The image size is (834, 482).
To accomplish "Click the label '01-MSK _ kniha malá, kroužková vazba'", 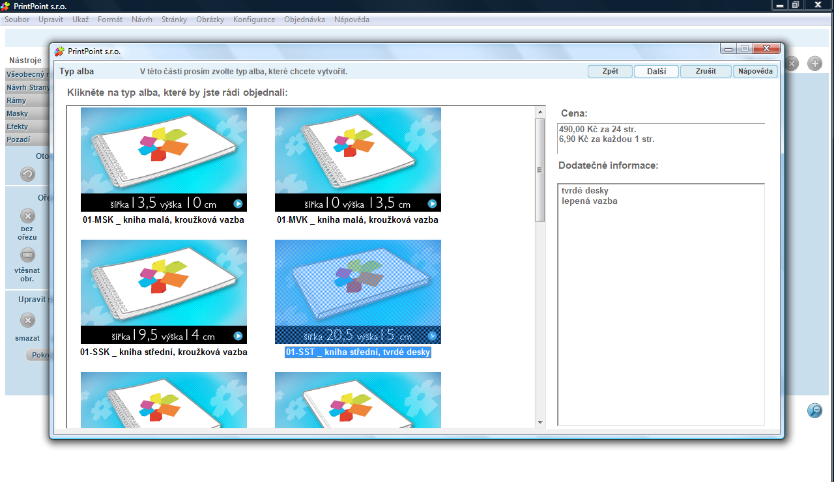I will [x=164, y=220].
